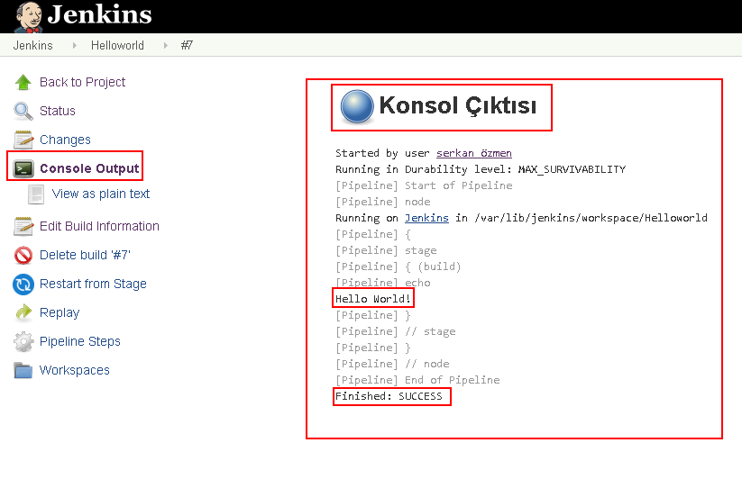Click the green Replay arrow icon
The height and width of the screenshot is (488, 742).
(23, 312)
